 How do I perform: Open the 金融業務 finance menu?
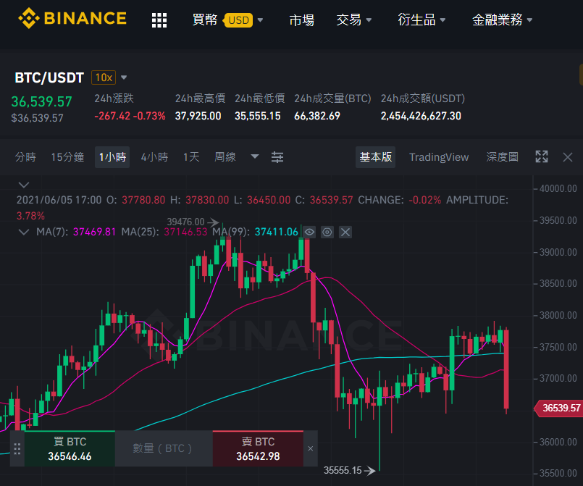point(497,20)
